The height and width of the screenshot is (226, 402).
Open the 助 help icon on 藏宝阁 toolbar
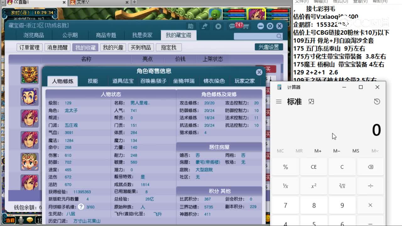pos(191,26)
